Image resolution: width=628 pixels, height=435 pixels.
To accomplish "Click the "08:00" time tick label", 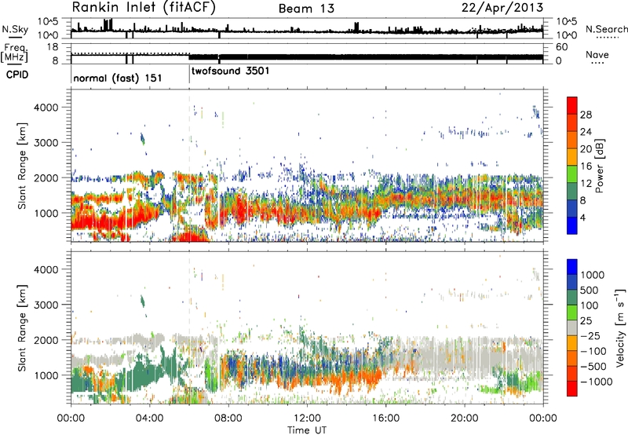I will (228, 419).
